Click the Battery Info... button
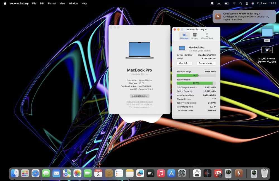 (x=206, y=63)
